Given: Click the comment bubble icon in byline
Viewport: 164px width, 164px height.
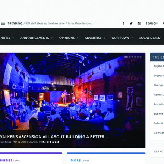Looking at the screenshot, I should coord(44,142).
